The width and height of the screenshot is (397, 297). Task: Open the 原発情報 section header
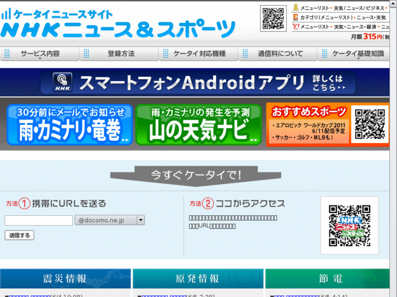pyautogui.click(x=198, y=278)
